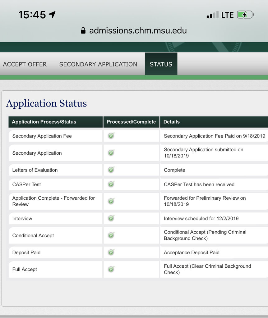Viewport: 268px width, 318px height.
Task: Click 'Conditional Accept (Pending Criminal Background Check)' detail
Action: tap(205, 235)
